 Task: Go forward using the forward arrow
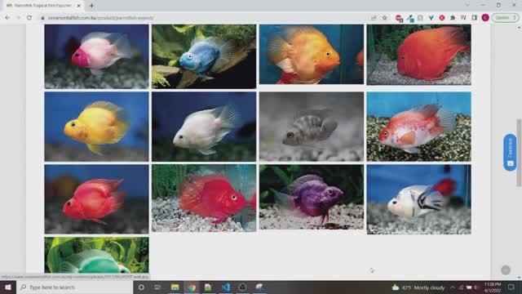[x=18, y=18]
